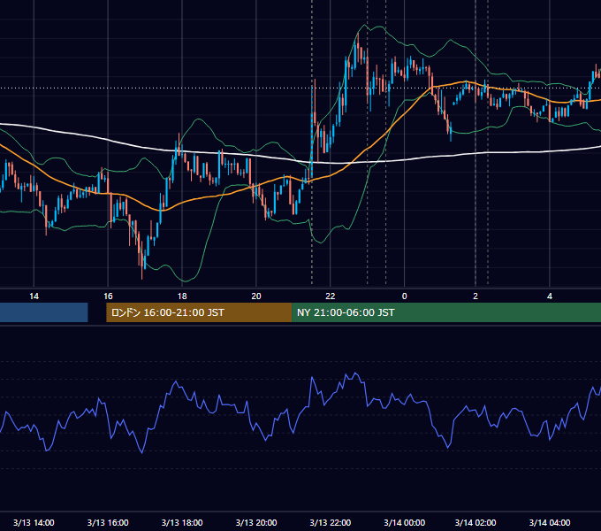Click the 3/13 14:00 date label
Screen dimensions: 601x531
34,522
